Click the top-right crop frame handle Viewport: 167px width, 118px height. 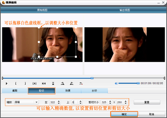(x=76, y=28)
